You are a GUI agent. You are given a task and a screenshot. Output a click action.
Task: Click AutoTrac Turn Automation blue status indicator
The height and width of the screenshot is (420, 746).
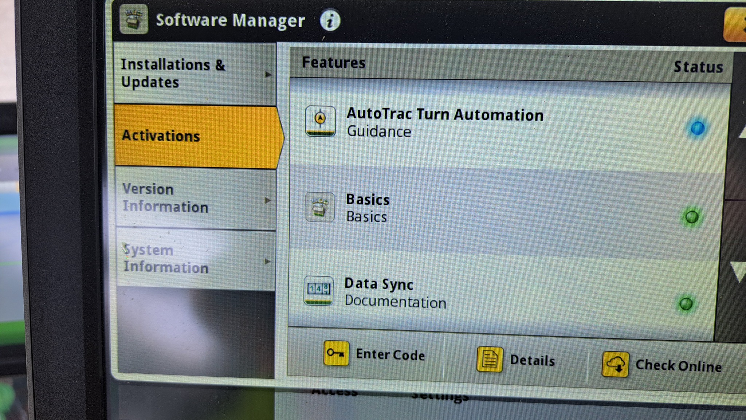coord(698,128)
